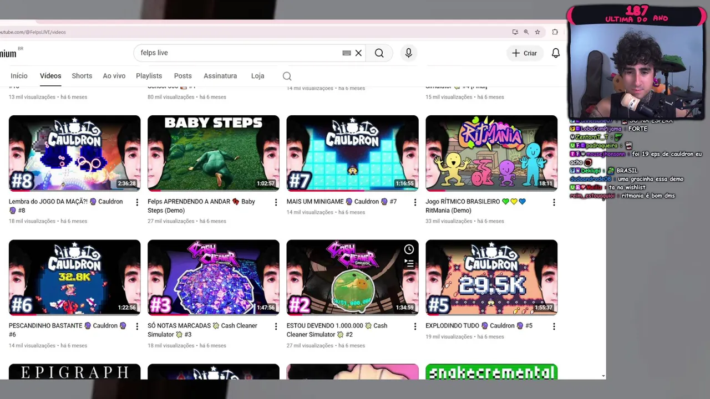Open the Loja tab
Screen dimensions: 710x399
(x=258, y=76)
